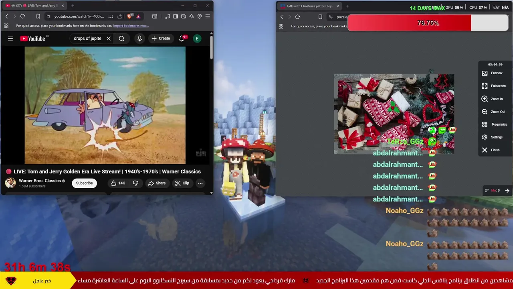Close the Tom and Jerry tab
This screenshot has width=513, height=289.
pyautogui.click(x=63, y=6)
